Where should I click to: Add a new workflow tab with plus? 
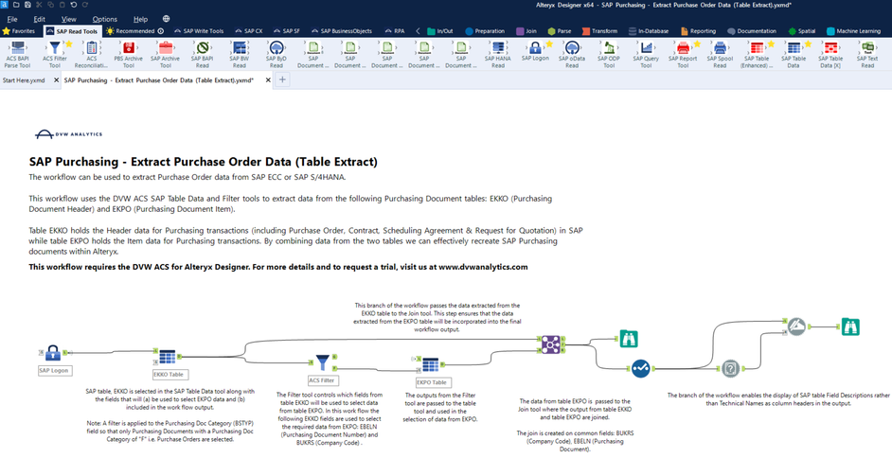pyautogui.click(x=282, y=80)
